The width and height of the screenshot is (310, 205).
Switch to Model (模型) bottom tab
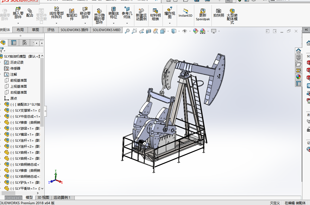(29, 198)
